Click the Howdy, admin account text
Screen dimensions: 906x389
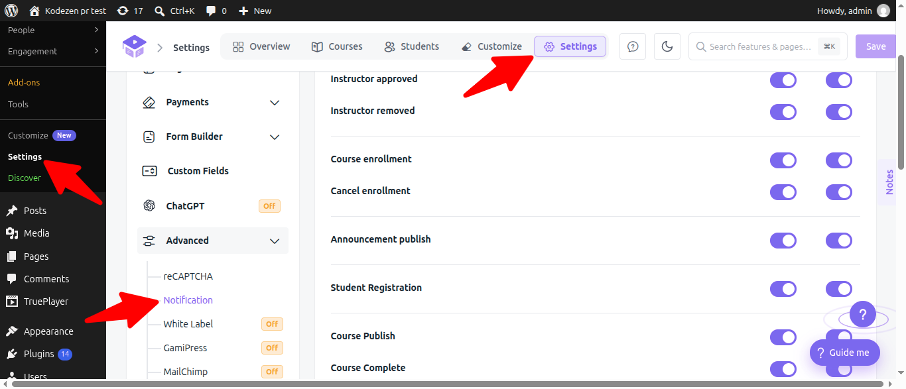coord(846,11)
